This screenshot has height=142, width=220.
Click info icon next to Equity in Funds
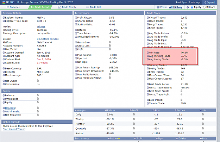4,103
